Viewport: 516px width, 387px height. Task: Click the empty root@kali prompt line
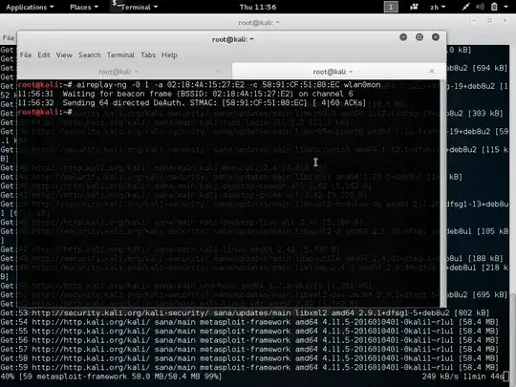pos(45,112)
